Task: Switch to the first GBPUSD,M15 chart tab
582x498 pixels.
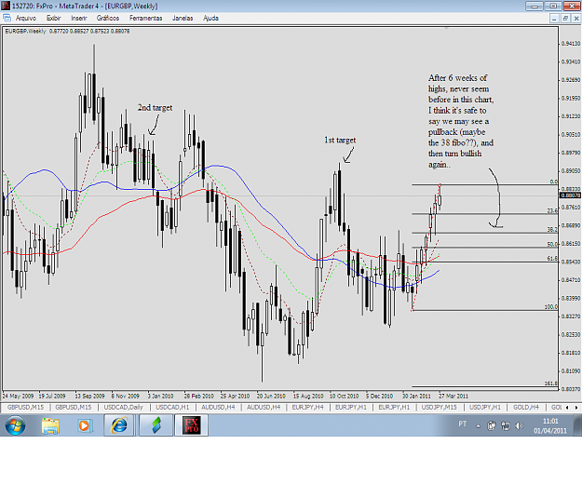Action: pyautogui.click(x=25, y=408)
